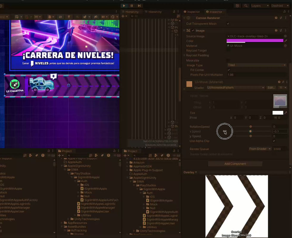Select the Lil Cloud7744 avatar in Scene view
The height and width of the screenshot is (238, 292).
point(15,84)
